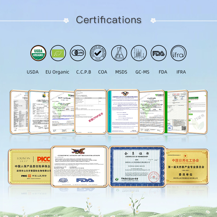Viewport: 217px width, 217px height.
Task: Click the JAS circular certification icon
Action: 78,53
